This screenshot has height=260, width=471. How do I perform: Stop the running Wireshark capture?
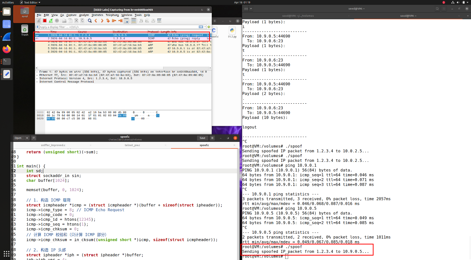tap(45, 21)
